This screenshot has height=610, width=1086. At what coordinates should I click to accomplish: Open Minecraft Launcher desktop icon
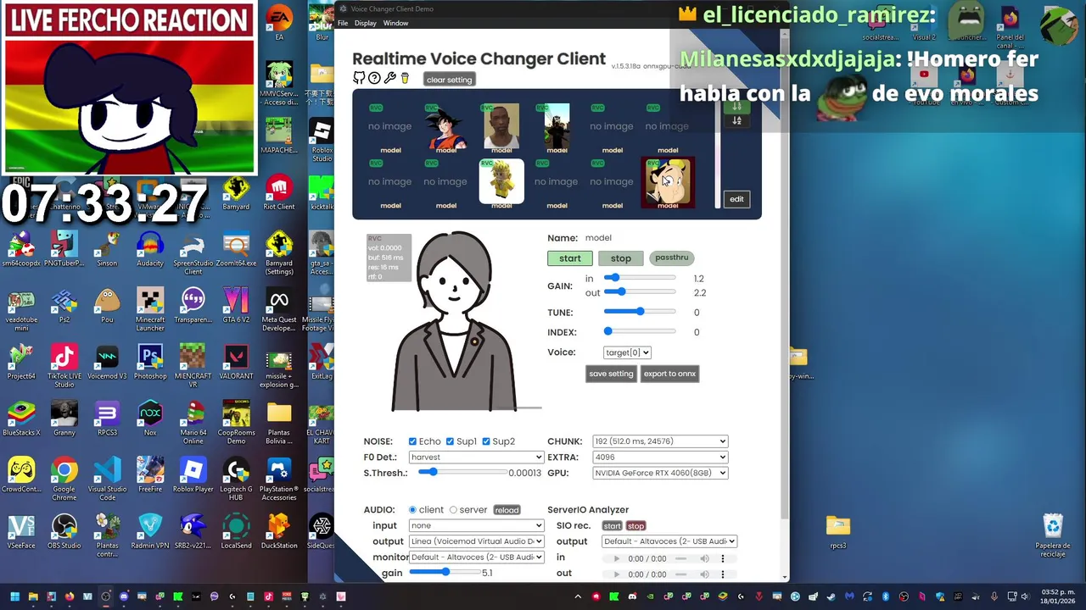150,309
